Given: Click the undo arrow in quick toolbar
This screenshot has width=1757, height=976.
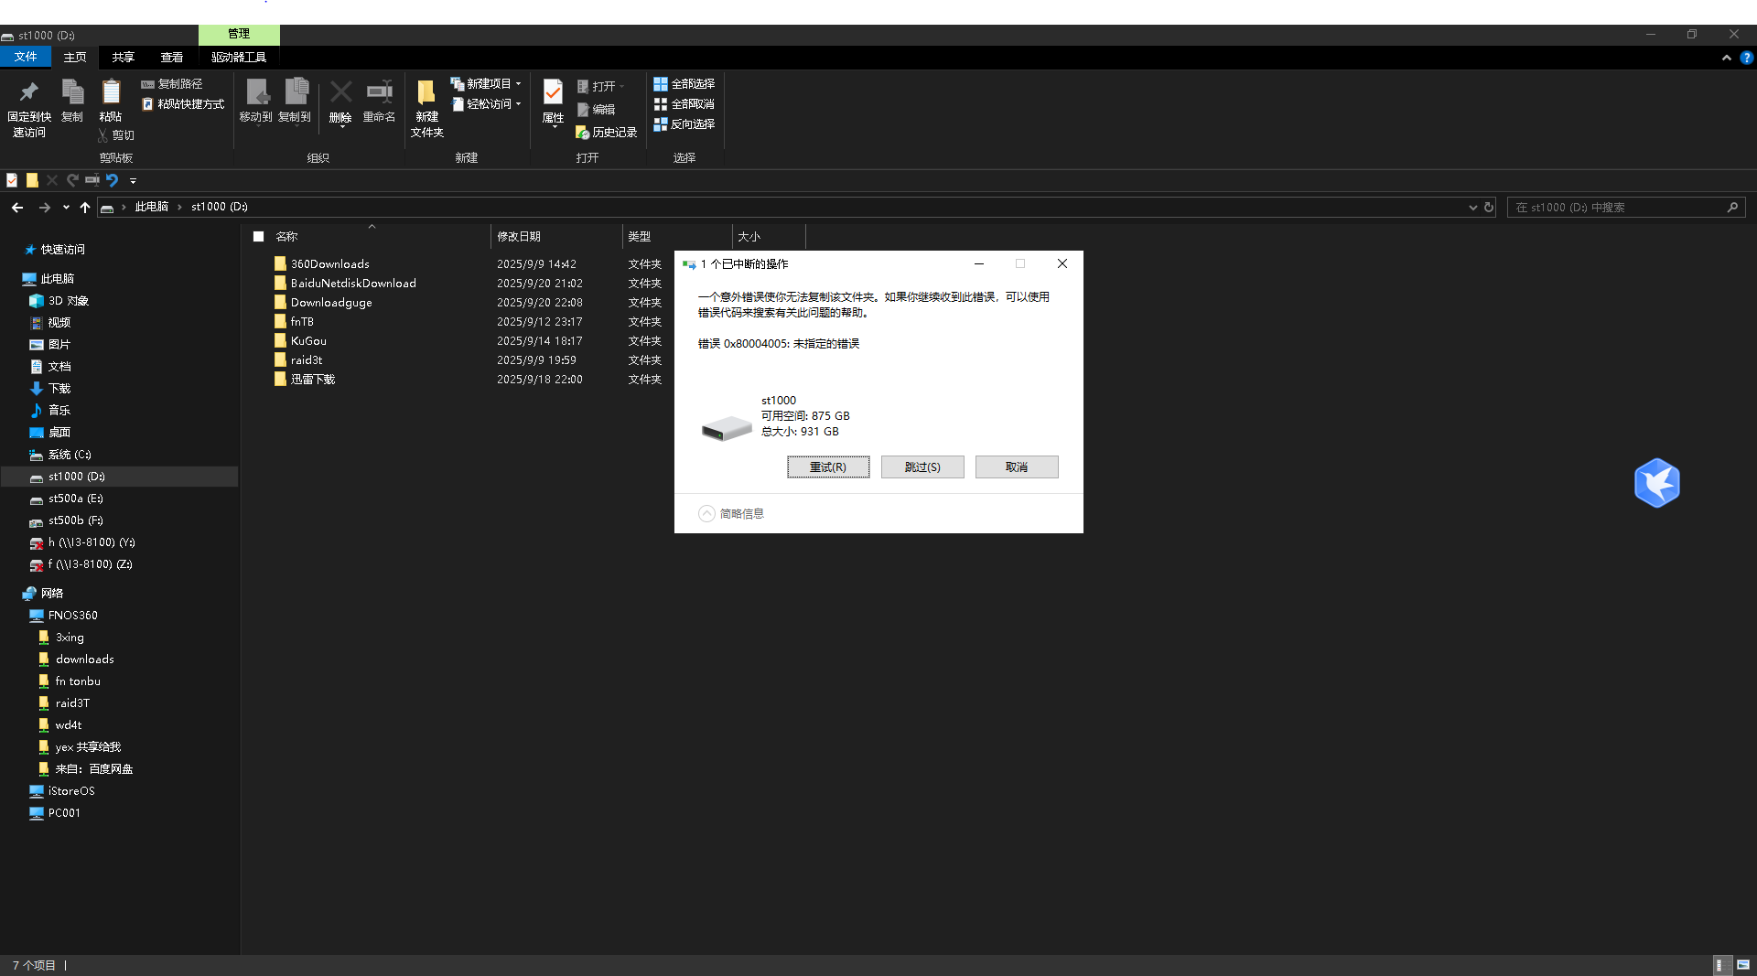Looking at the screenshot, I should [x=112, y=180].
